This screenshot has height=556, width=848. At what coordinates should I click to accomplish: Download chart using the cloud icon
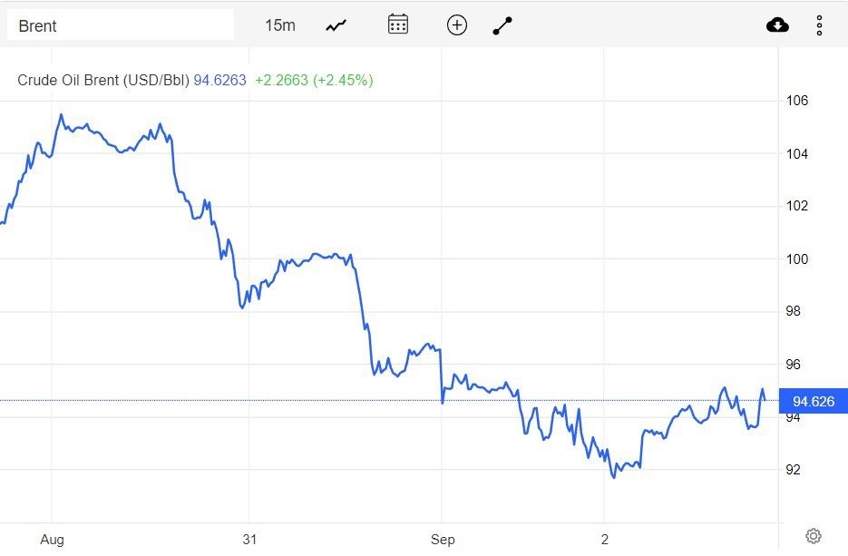(x=777, y=25)
